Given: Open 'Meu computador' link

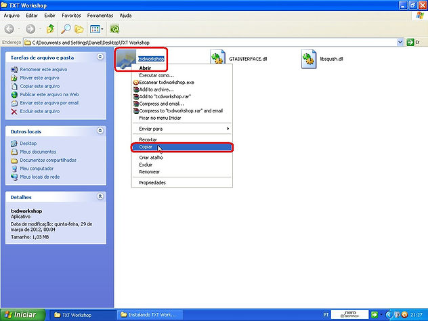Looking at the screenshot, I should [x=37, y=169].
